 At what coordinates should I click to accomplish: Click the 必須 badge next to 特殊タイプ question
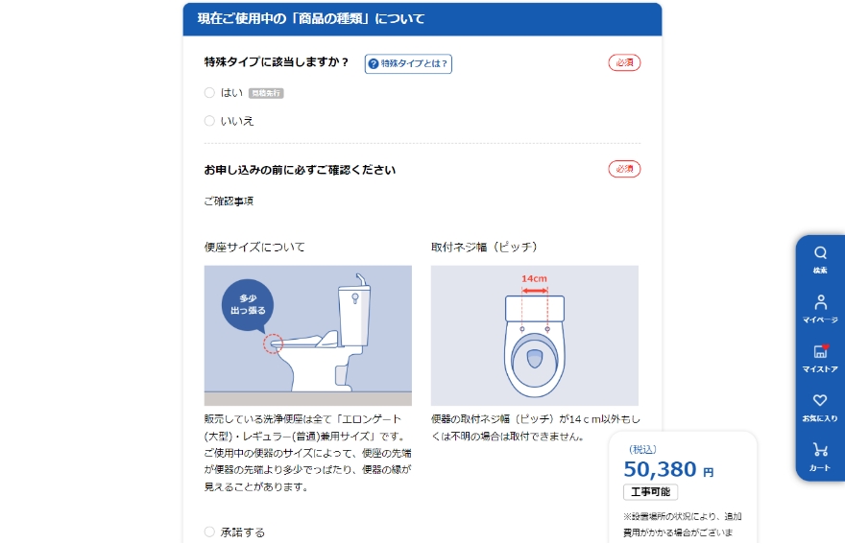[x=624, y=62]
